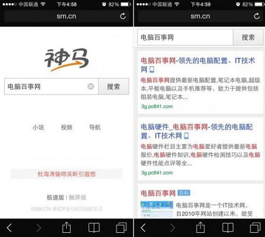Switch to 触屏版 version
Image resolution: width=265 pixels, height=237 pixels.
tap(77, 197)
